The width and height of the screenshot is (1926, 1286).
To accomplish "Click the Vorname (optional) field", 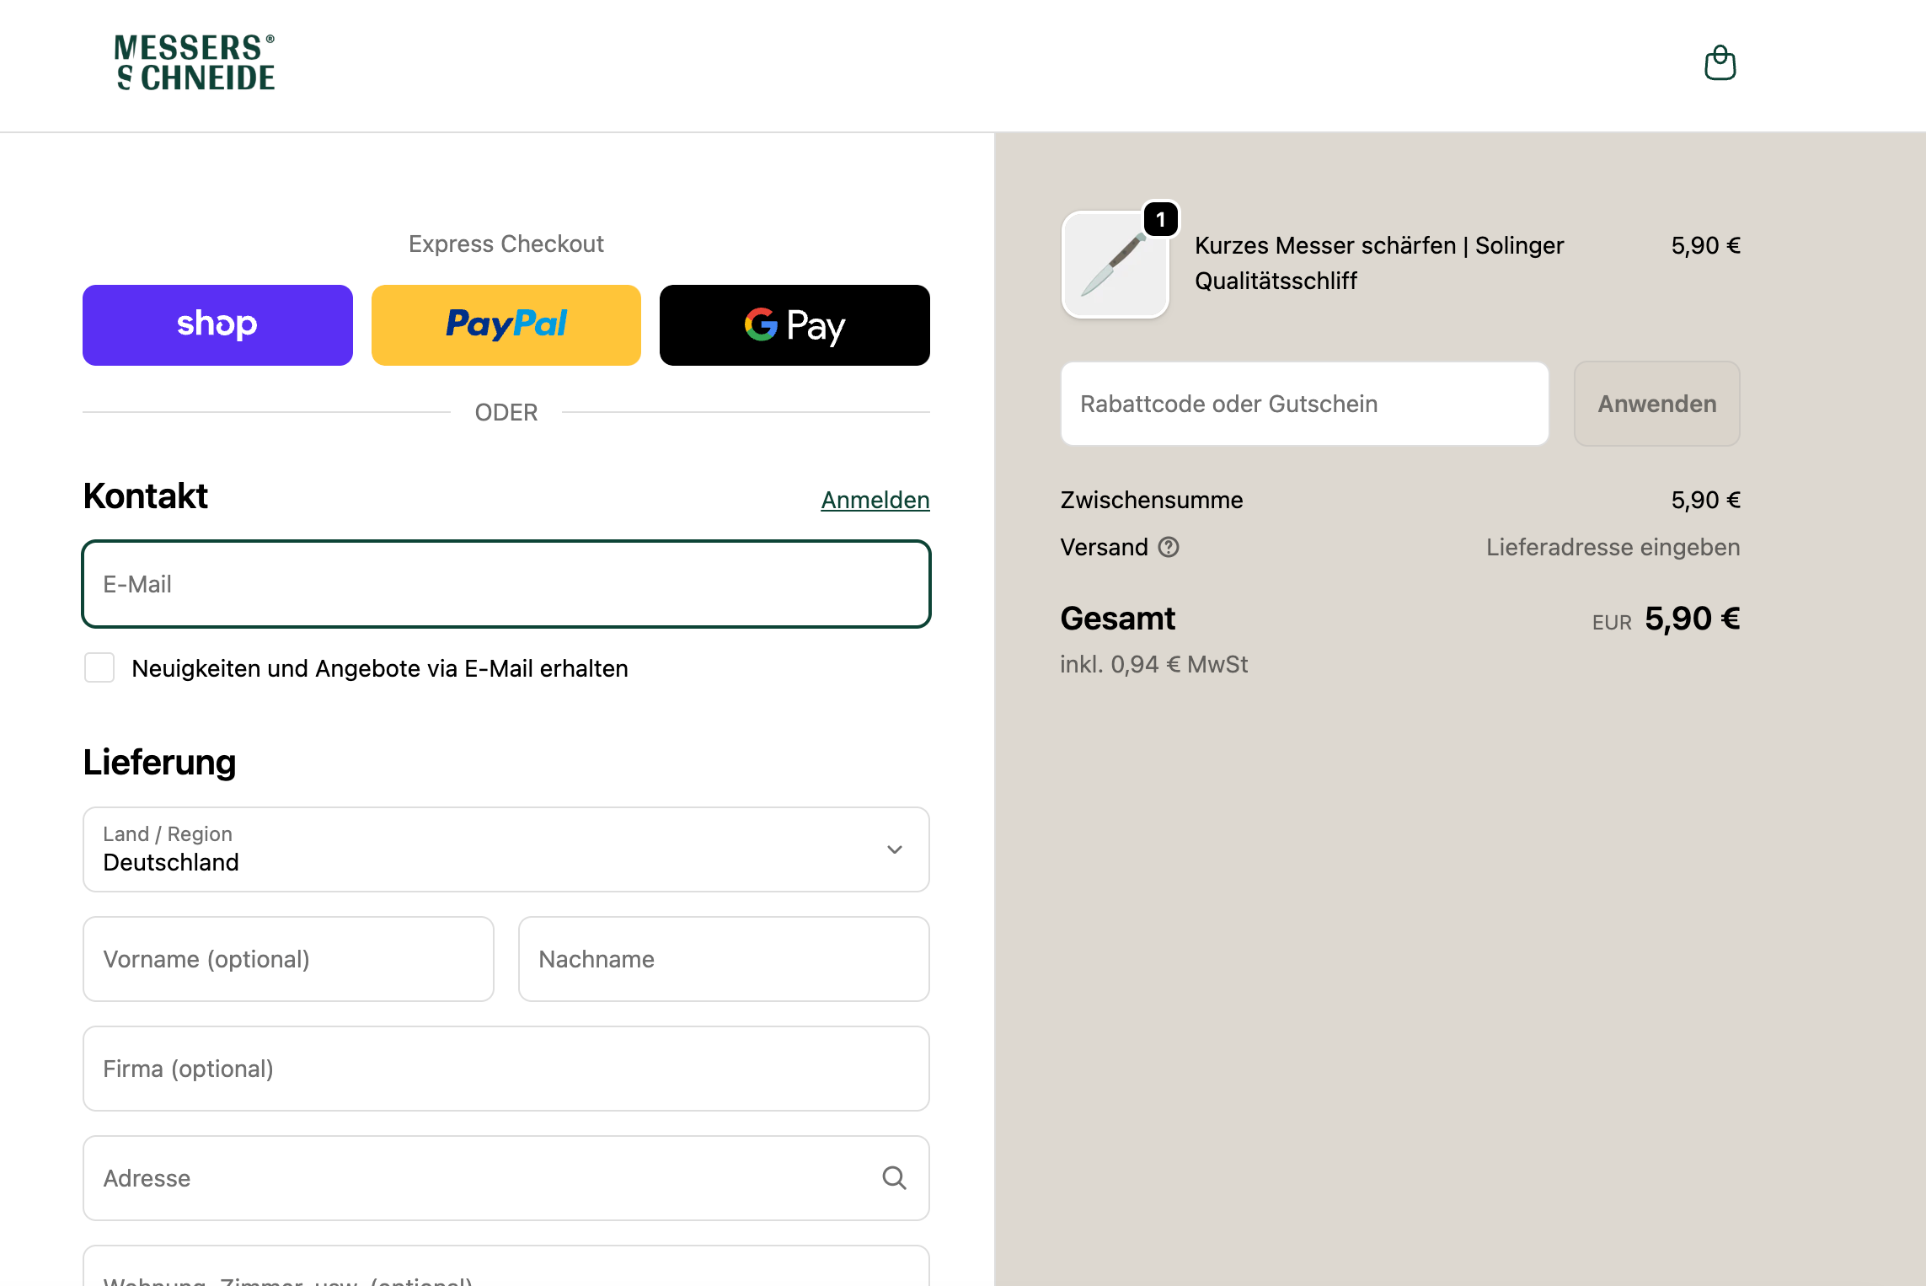I will click(288, 959).
